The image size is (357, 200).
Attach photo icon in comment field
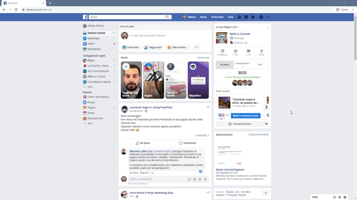[195, 179]
